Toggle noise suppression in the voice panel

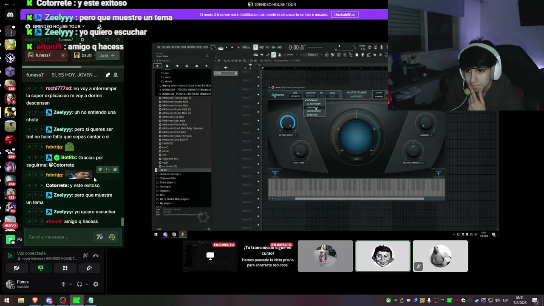click(85, 255)
